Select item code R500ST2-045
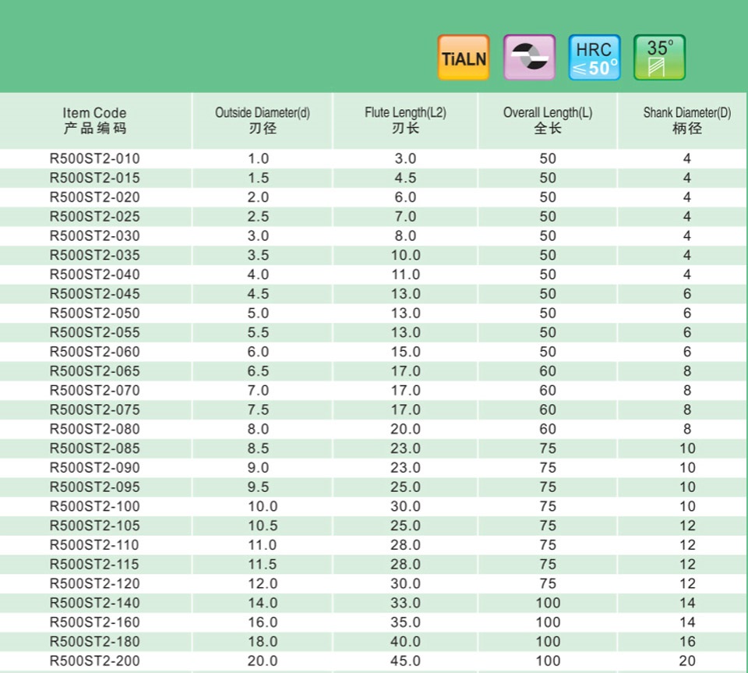Screen dimensions: 748x673 click(95, 294)
